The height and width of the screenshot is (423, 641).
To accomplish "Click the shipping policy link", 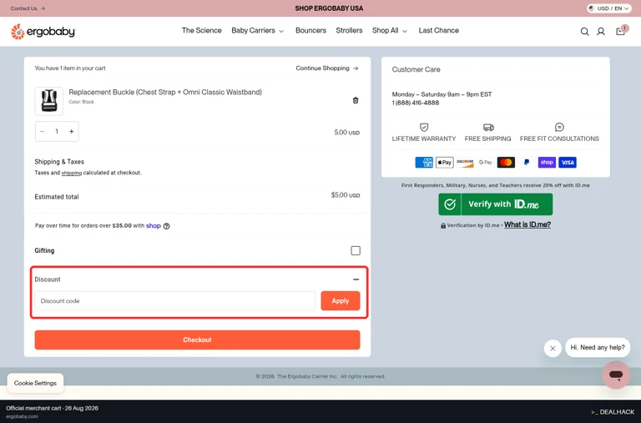I will click(72, 173).
